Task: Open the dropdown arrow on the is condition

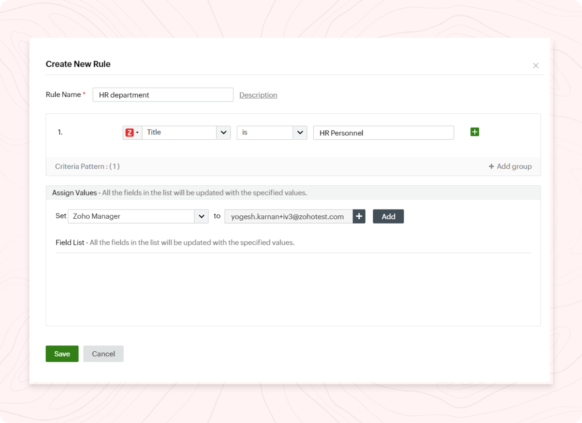Action: (x=299, y=132)
